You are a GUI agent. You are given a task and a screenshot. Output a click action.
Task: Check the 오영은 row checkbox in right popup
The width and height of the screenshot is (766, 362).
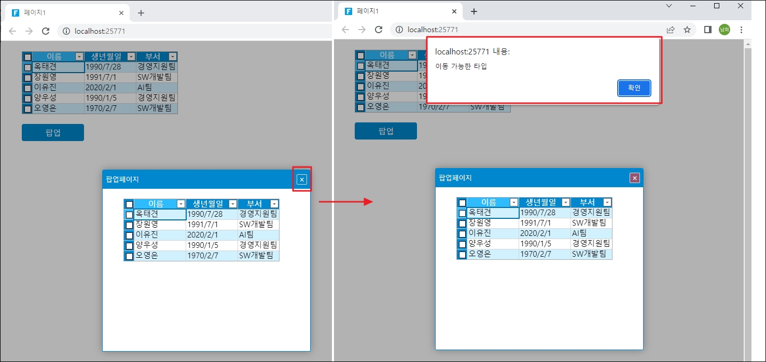tap(462, 255)
